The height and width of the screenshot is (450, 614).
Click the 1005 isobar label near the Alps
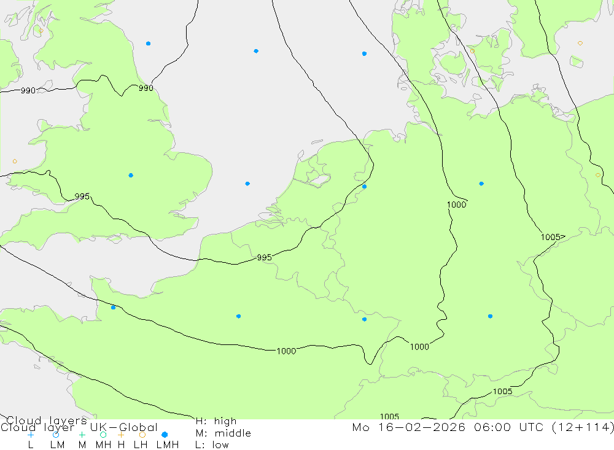click(x=502, y=392)
